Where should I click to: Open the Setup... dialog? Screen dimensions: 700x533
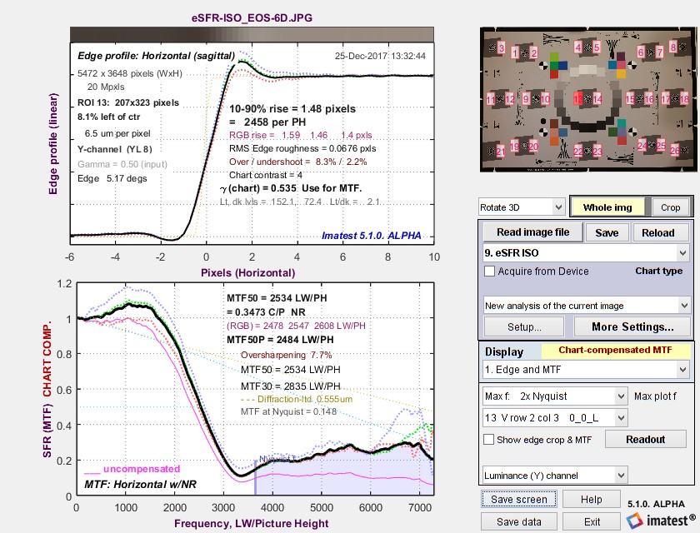pos(524,327)
